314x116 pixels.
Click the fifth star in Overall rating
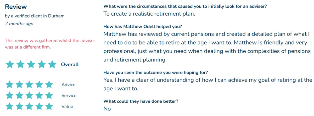pos(52,64)
